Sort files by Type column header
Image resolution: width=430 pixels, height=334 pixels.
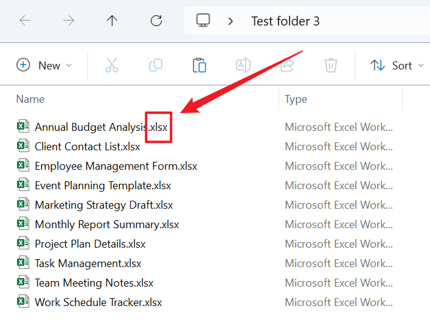pos(296,99)
